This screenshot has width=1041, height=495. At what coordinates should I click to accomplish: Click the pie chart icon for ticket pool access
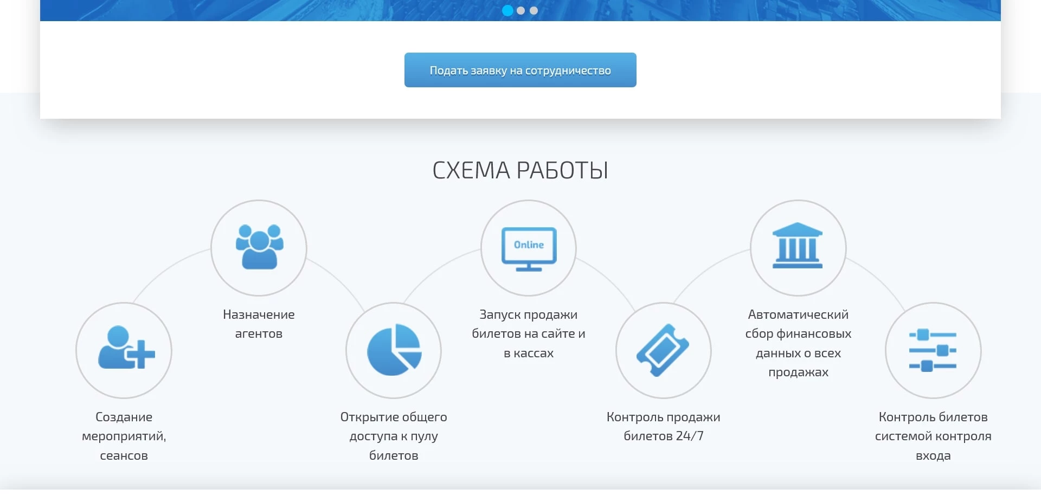pos(394,350)
